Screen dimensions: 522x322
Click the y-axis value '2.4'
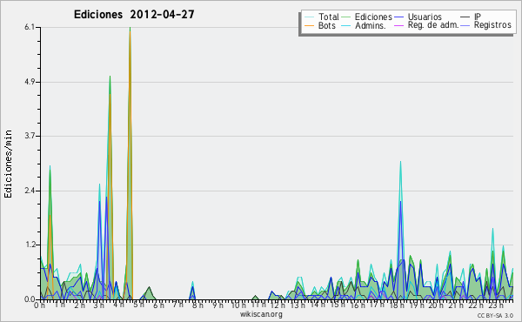pyautogui.click(x=30, y=191)
